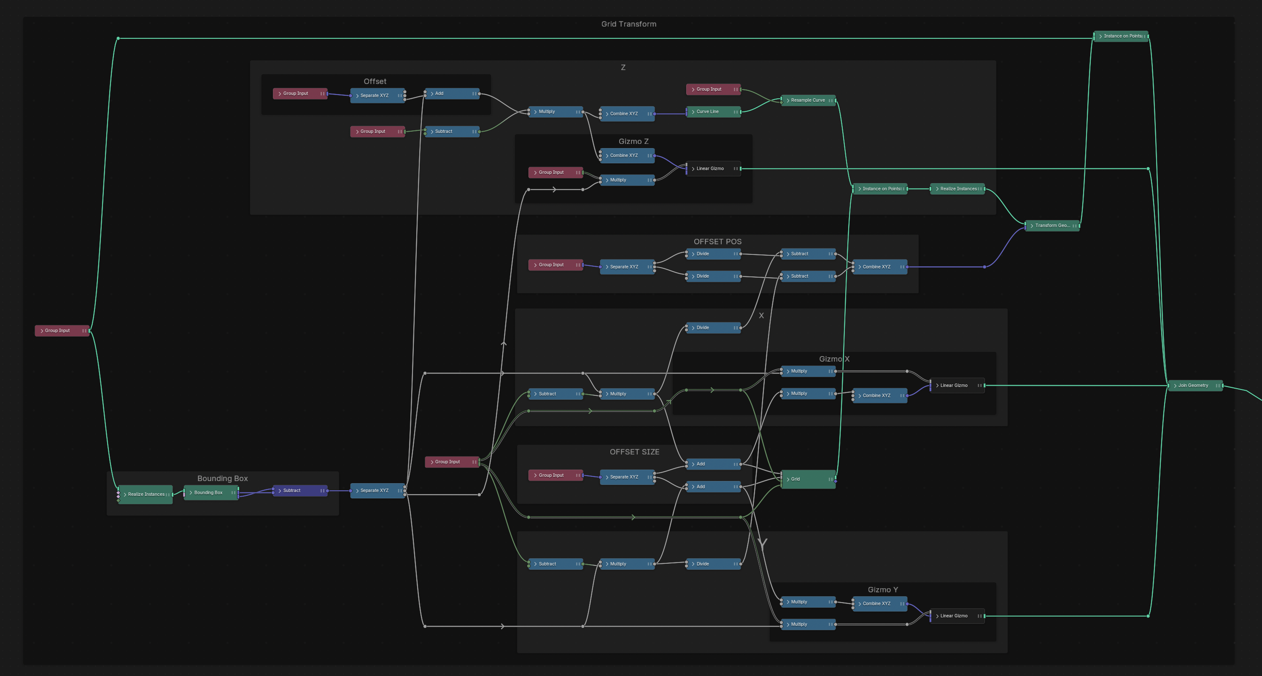
Task: Click the Grid Transform frame title
Action: coord(628,24)
